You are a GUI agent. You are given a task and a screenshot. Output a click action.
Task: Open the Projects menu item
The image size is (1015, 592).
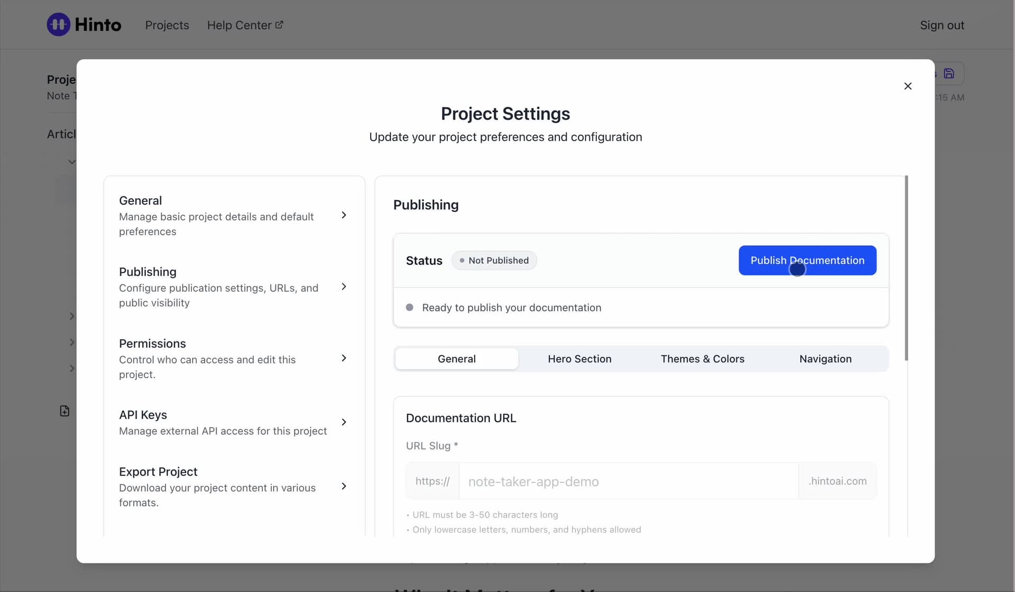(x=167, y=25)
